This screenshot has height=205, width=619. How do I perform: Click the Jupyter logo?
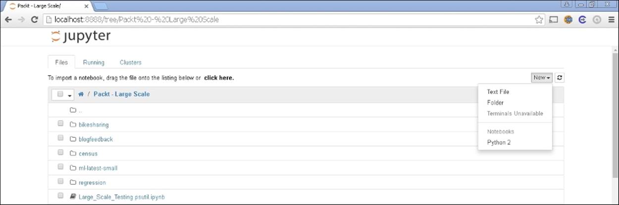[81, 37]
